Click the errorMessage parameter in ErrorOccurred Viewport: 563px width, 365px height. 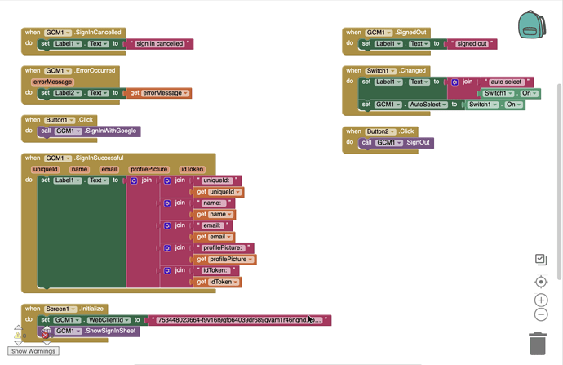tap(52, 82)
